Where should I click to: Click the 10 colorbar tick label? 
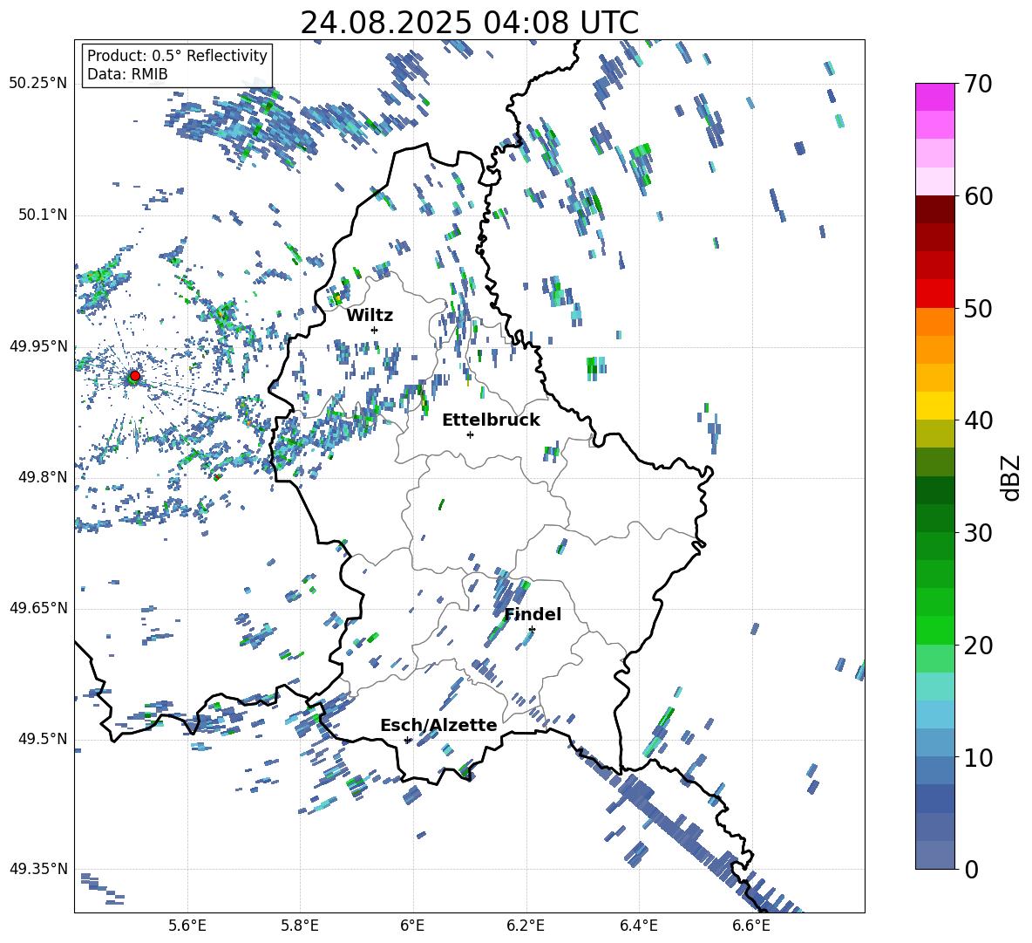pos(978,757)
